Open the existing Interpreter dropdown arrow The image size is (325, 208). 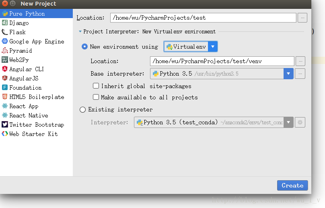288,122
